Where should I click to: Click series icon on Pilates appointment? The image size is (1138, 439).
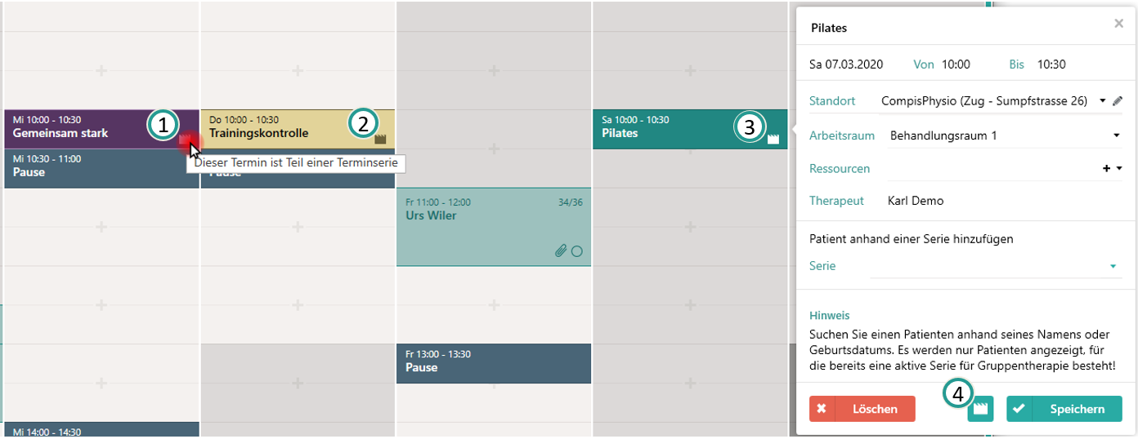(x=773, y=140)
